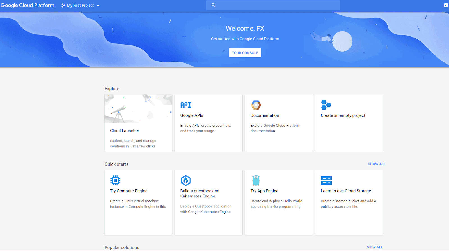The height and width of the screenshot is (251, 449).
Task: Open the My First Project selector
Action: 80,6
